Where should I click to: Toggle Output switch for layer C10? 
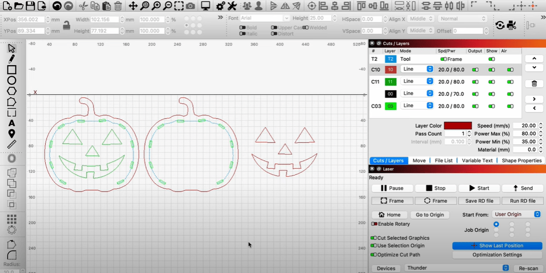point(475,70)
